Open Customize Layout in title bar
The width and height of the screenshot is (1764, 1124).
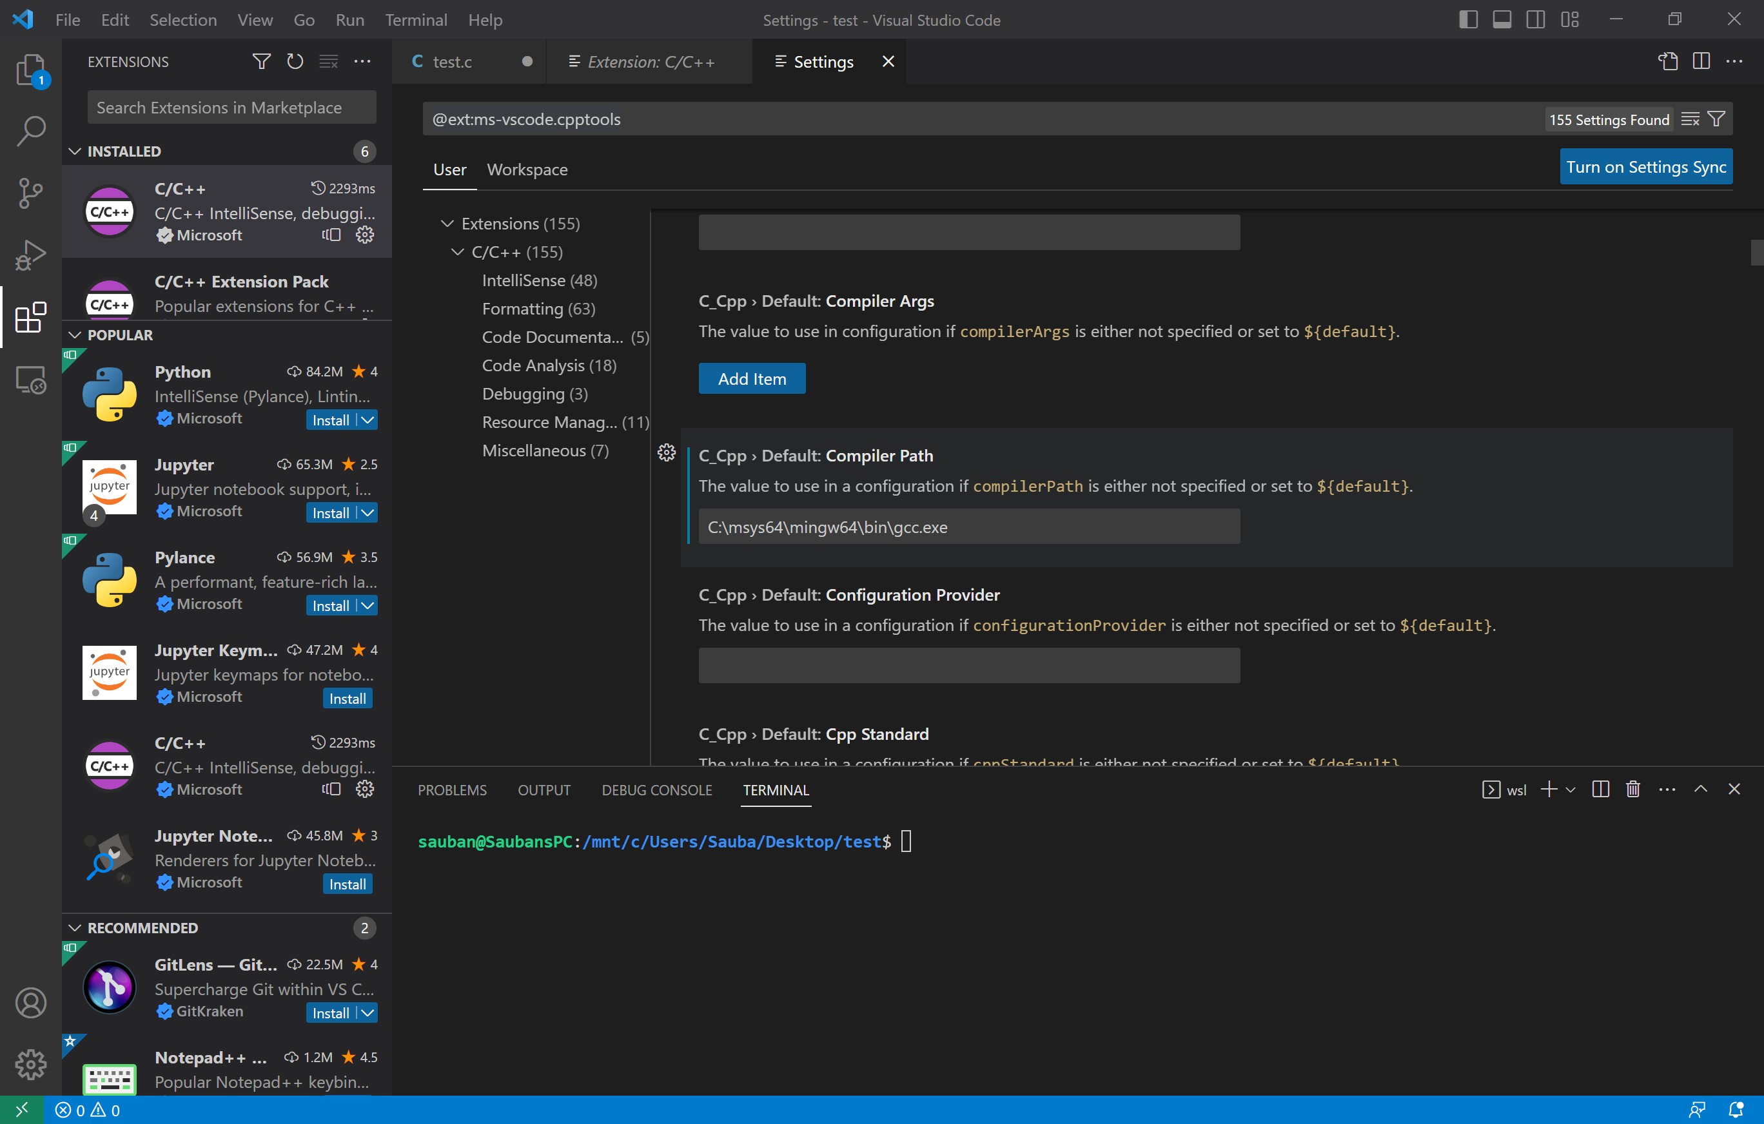tap(1570, 20)
